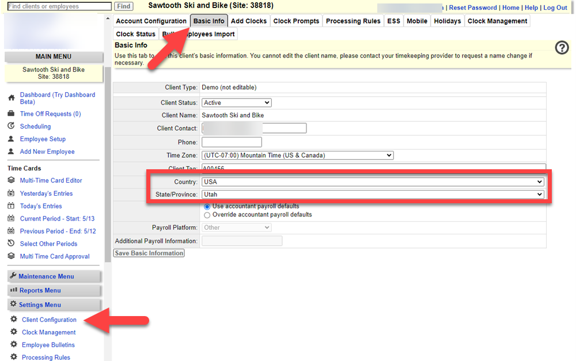Click the help question mark icon

tap(562, 48)
